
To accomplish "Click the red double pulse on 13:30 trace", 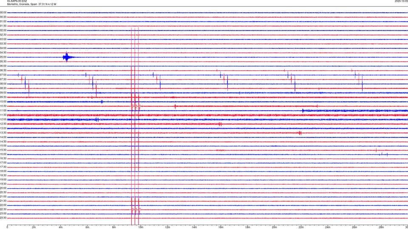I will click(x=300, y=133).
